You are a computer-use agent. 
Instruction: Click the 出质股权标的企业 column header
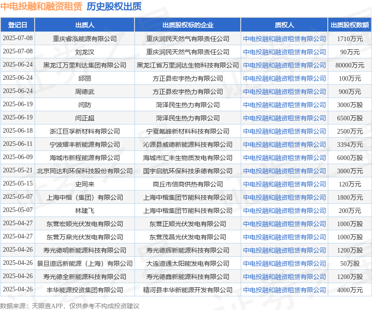click(x=188, y=25)
